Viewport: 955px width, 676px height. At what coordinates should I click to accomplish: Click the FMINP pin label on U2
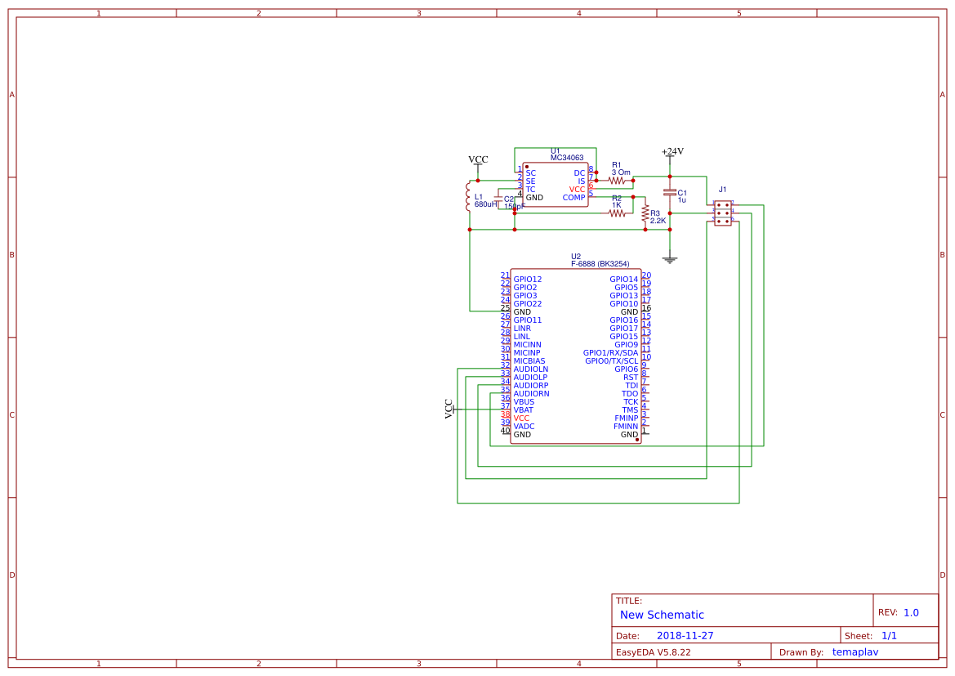point(626,419)
